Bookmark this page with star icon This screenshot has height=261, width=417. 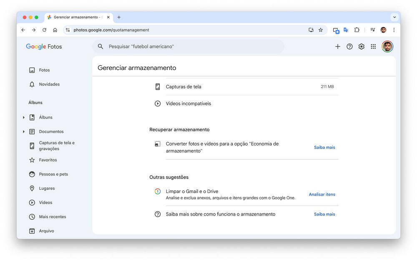pyautogui.click(x=321, y=30)
